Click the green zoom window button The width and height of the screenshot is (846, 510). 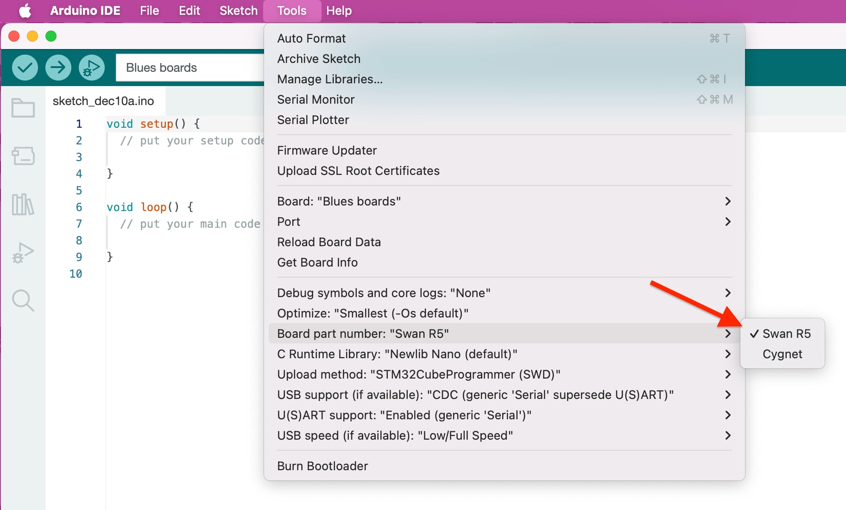(51, 36)
